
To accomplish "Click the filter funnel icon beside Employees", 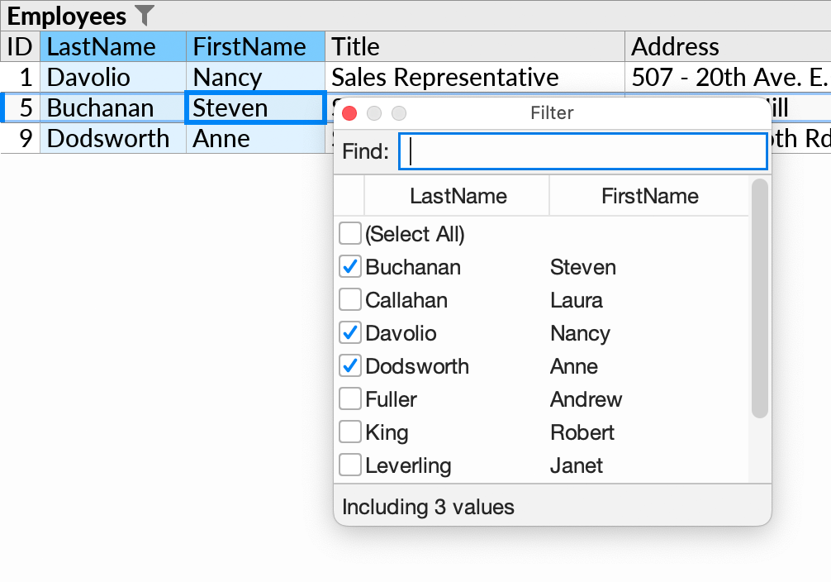I will click(145, 15).
